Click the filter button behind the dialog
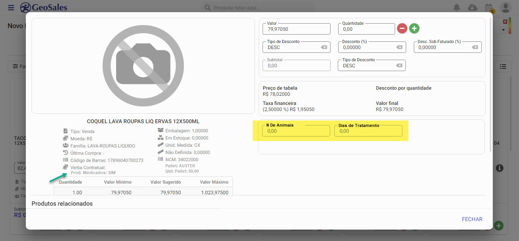519x241 pixels. [17, 66]
